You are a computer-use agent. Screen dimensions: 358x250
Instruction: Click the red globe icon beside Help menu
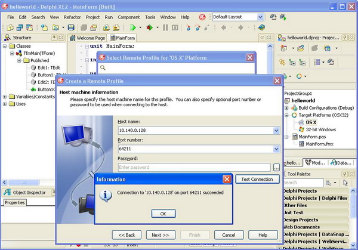click(x=202, y=17)
